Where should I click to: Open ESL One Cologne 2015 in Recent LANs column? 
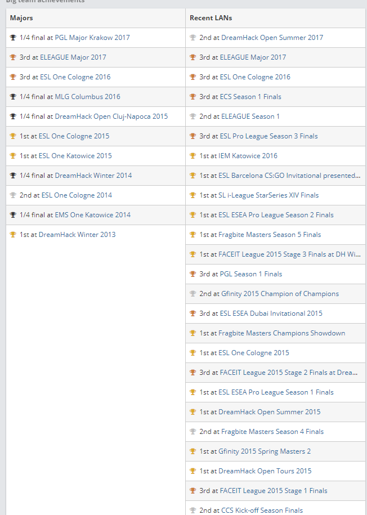pos(254,353)
